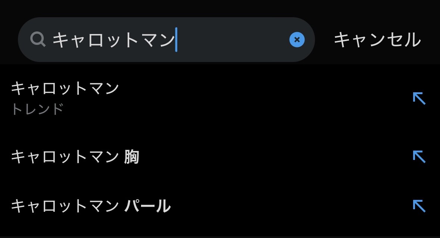Cancel the search with キャンセル
440x238 pixels.
377,40
